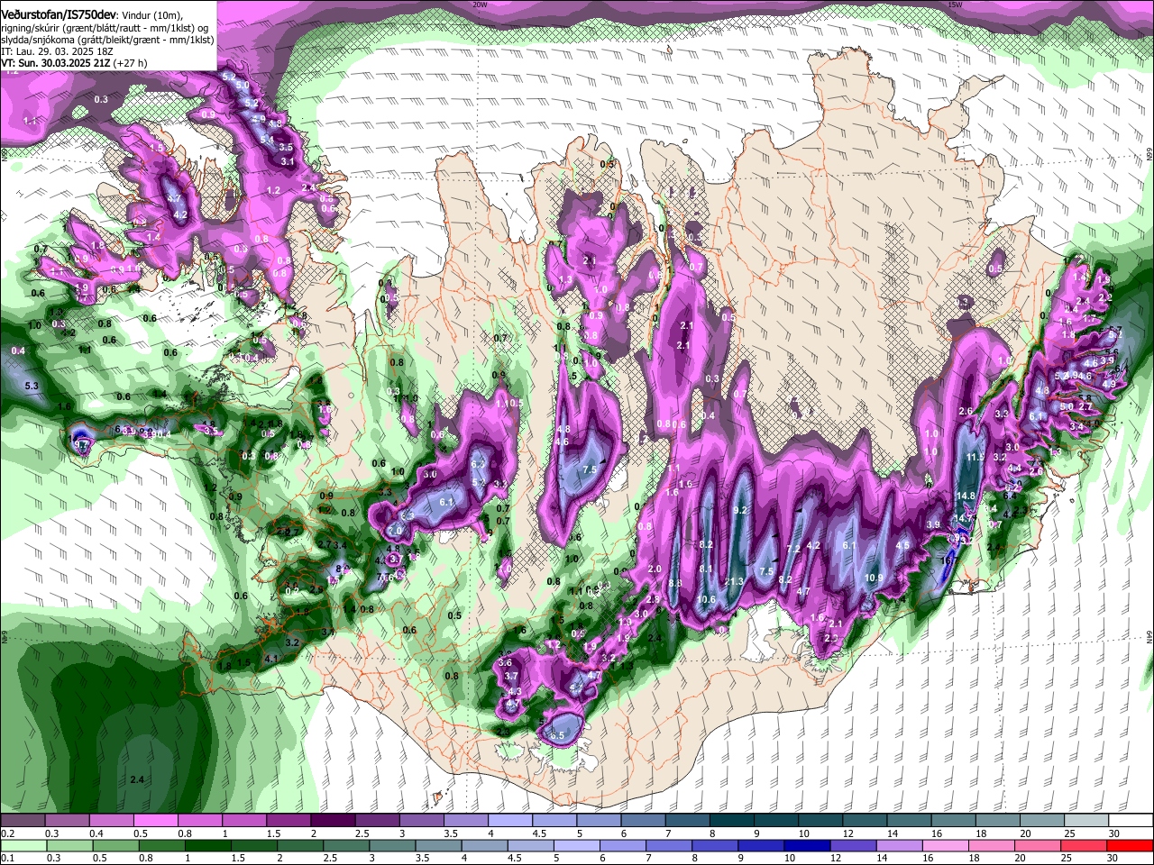1154x865 pixels.
Task: Click the '0.2' label in the upper legend
Action: tap(8, 833)
